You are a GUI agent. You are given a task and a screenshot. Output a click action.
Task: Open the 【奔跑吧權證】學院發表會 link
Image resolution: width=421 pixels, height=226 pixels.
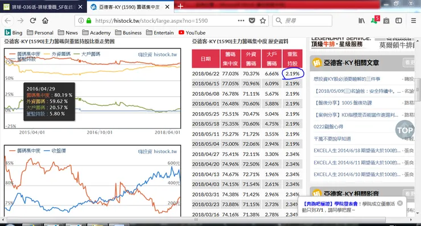(x=331, y=204)
